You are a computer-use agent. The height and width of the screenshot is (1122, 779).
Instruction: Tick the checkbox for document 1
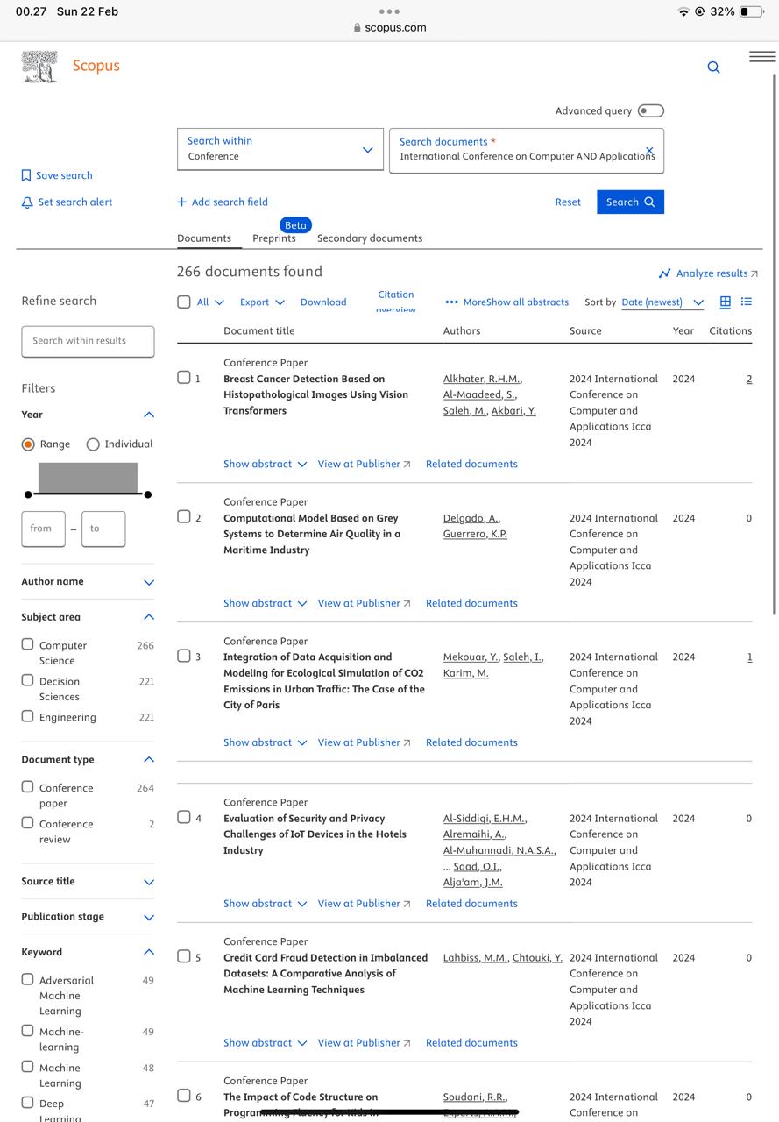pyautogui.click(x=184, y=378)
